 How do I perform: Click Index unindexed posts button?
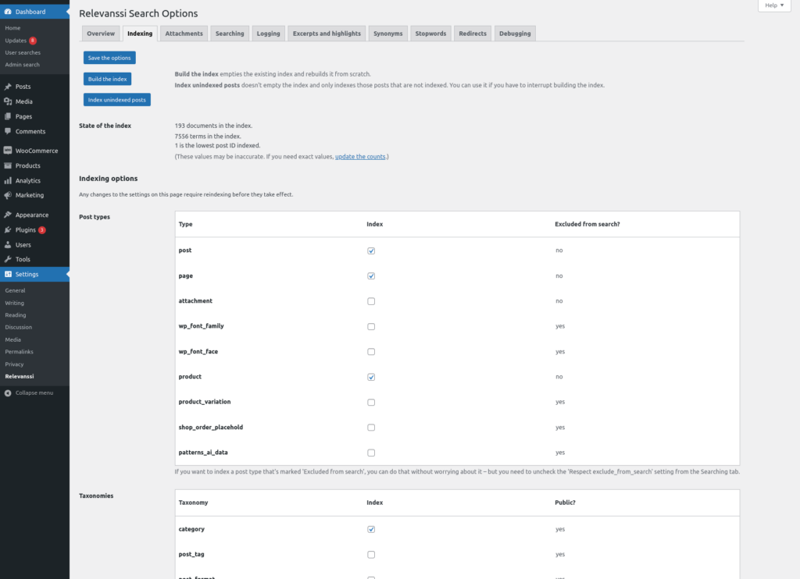click(117, 100)
